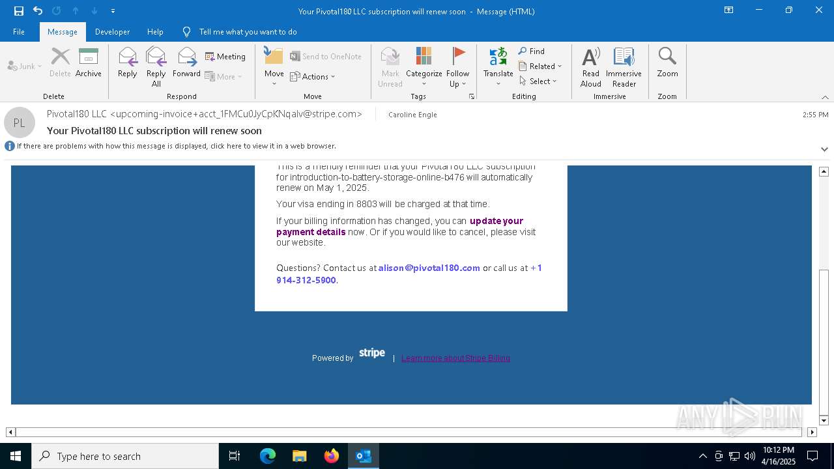The height and width of the screenshot is (469, 834).
Task: Open the Tags dialog launcher
Action: point(472,96)
